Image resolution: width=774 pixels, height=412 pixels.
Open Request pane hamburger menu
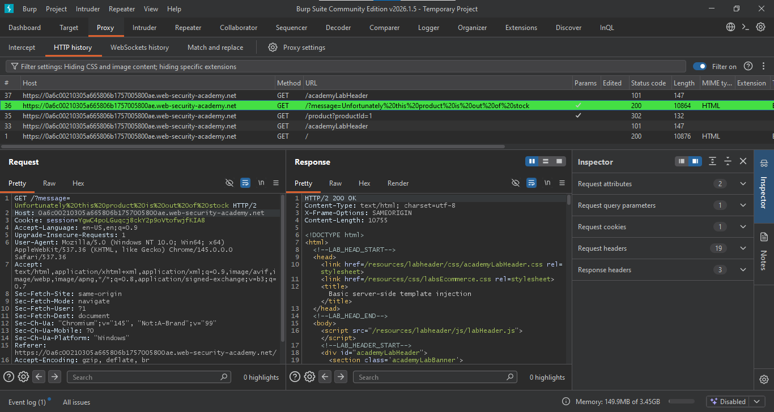coord(276,183)
